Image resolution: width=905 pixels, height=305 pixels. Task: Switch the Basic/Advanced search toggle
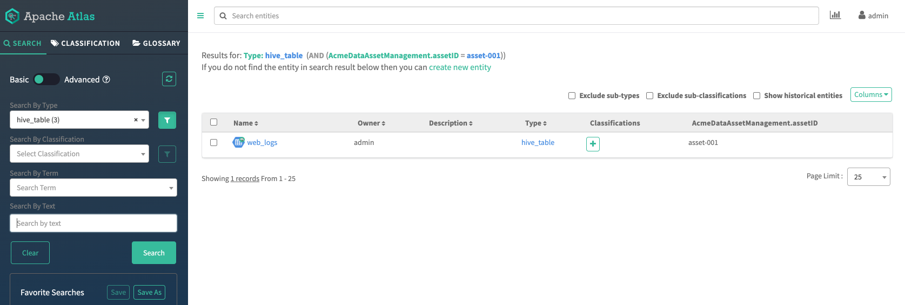coord(46,79)
